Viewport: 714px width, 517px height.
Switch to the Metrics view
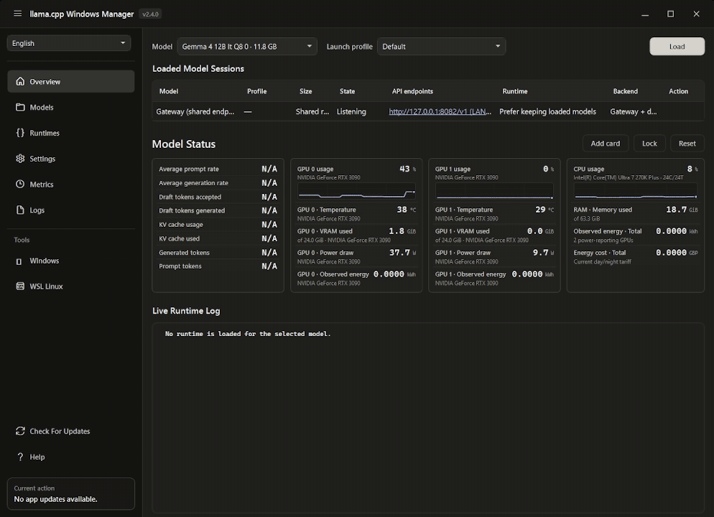(71, 185)
